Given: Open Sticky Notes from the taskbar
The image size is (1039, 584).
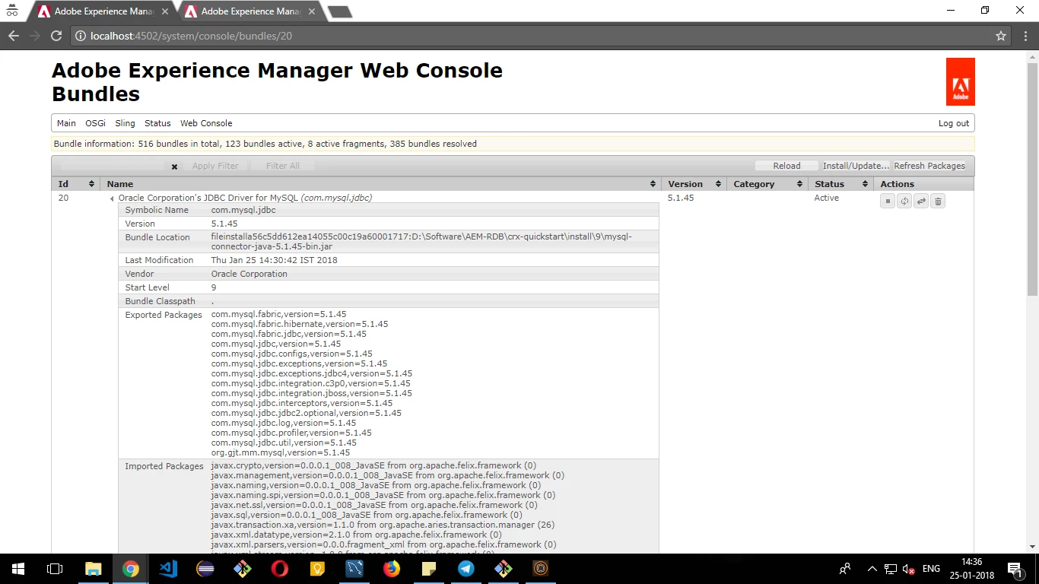Looking at the screenshot, I should tap(429, 568).
